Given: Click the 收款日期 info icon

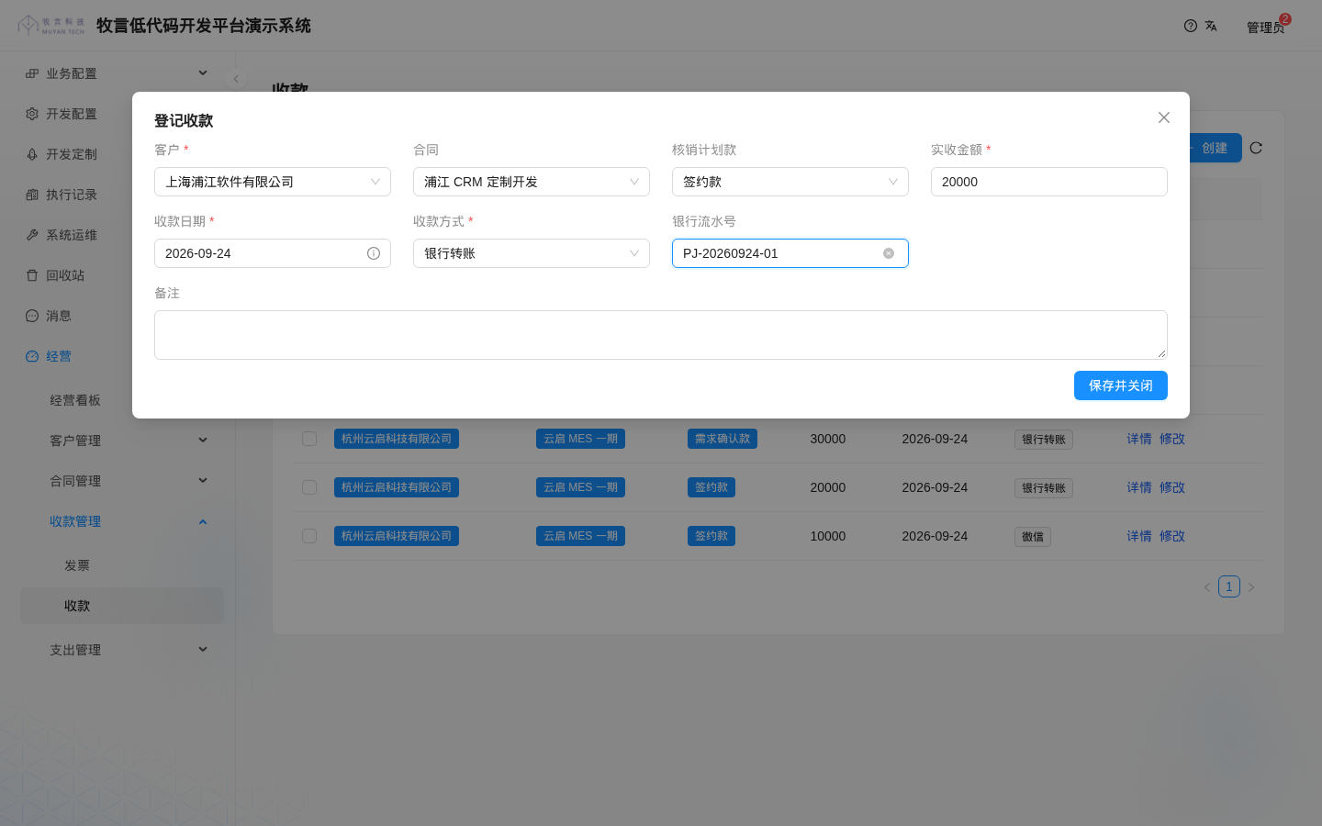Looking at the screenshot, I should click(x=374, y=253).
